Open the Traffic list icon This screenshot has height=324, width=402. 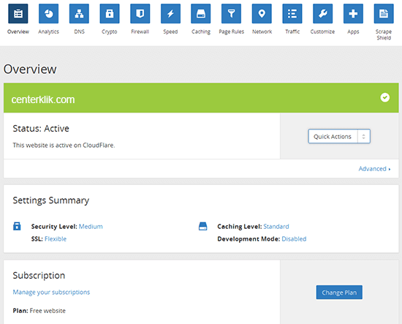[x=292, y=14]
